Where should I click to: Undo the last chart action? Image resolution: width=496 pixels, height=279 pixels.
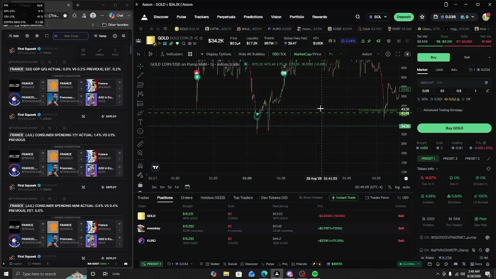(x=331, y=54)
